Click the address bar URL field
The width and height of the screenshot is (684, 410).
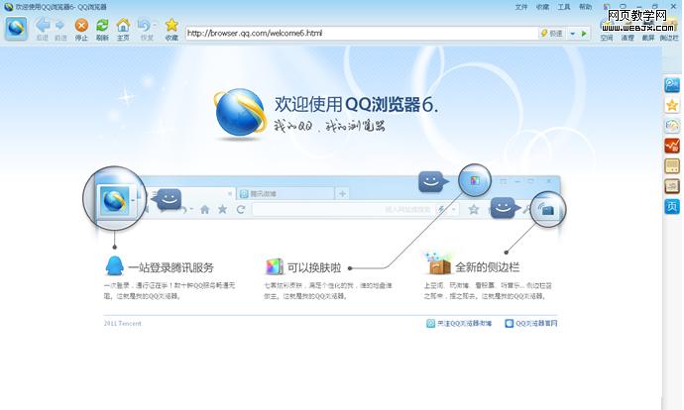[x=357, y=34]
